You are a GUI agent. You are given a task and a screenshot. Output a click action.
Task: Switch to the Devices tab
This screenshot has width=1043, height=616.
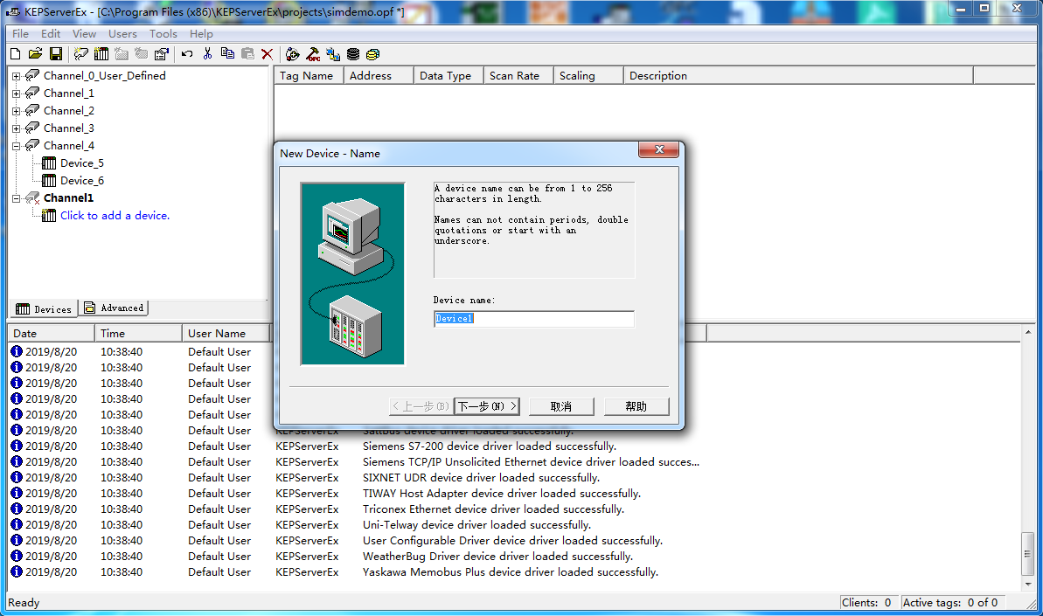coord(44,309)
